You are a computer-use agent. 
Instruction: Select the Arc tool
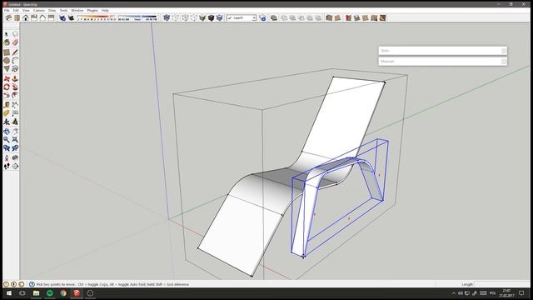(15, 61)
